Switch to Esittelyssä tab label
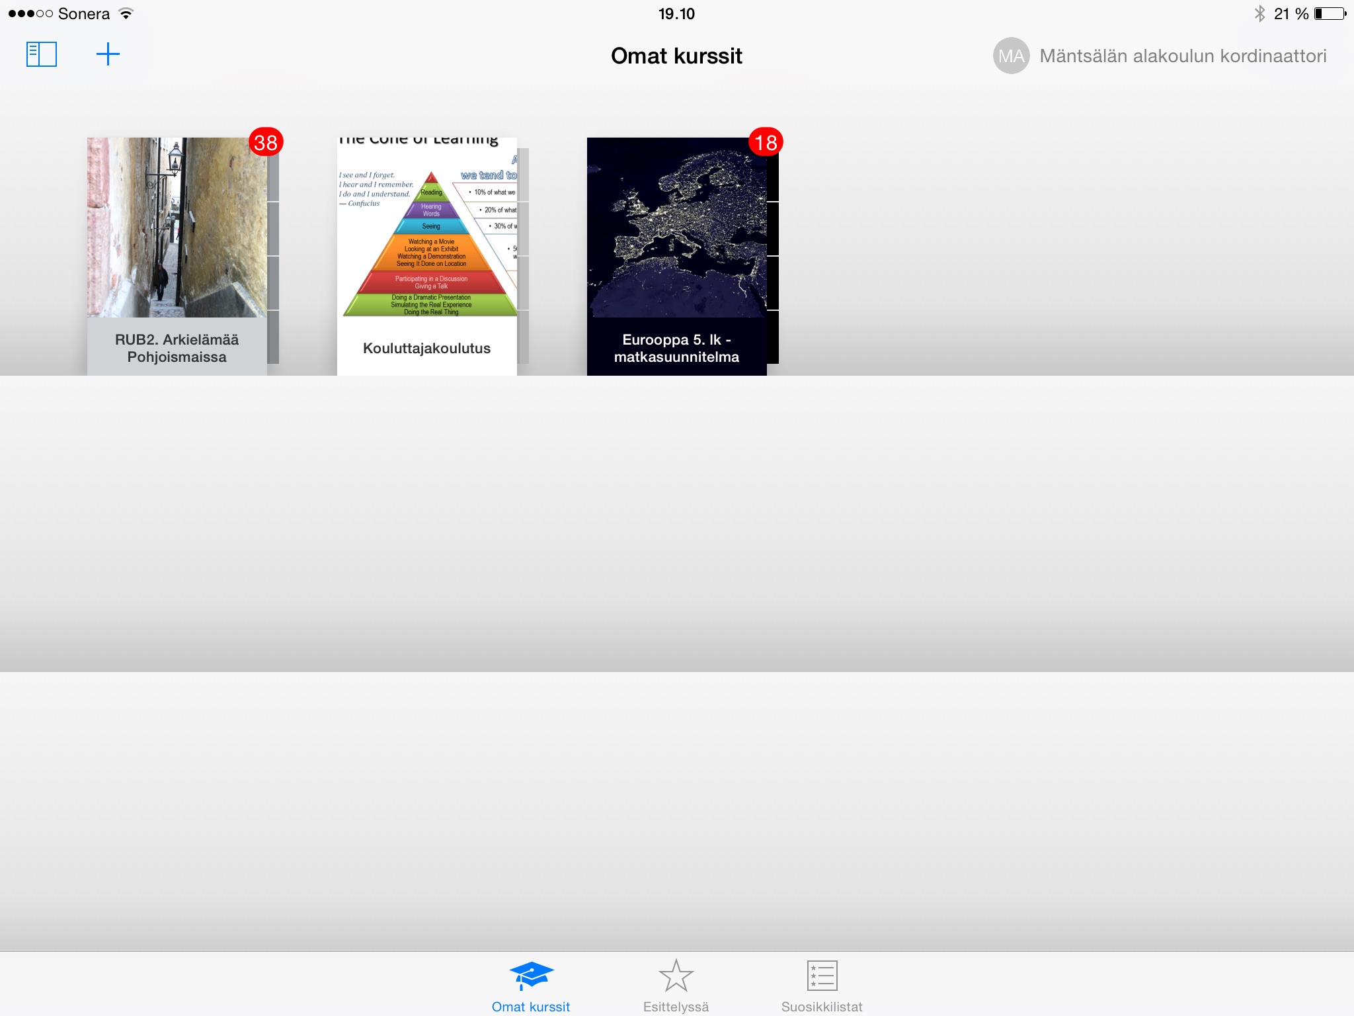Viewport: 1354px width, 1016px height. 676,1007
